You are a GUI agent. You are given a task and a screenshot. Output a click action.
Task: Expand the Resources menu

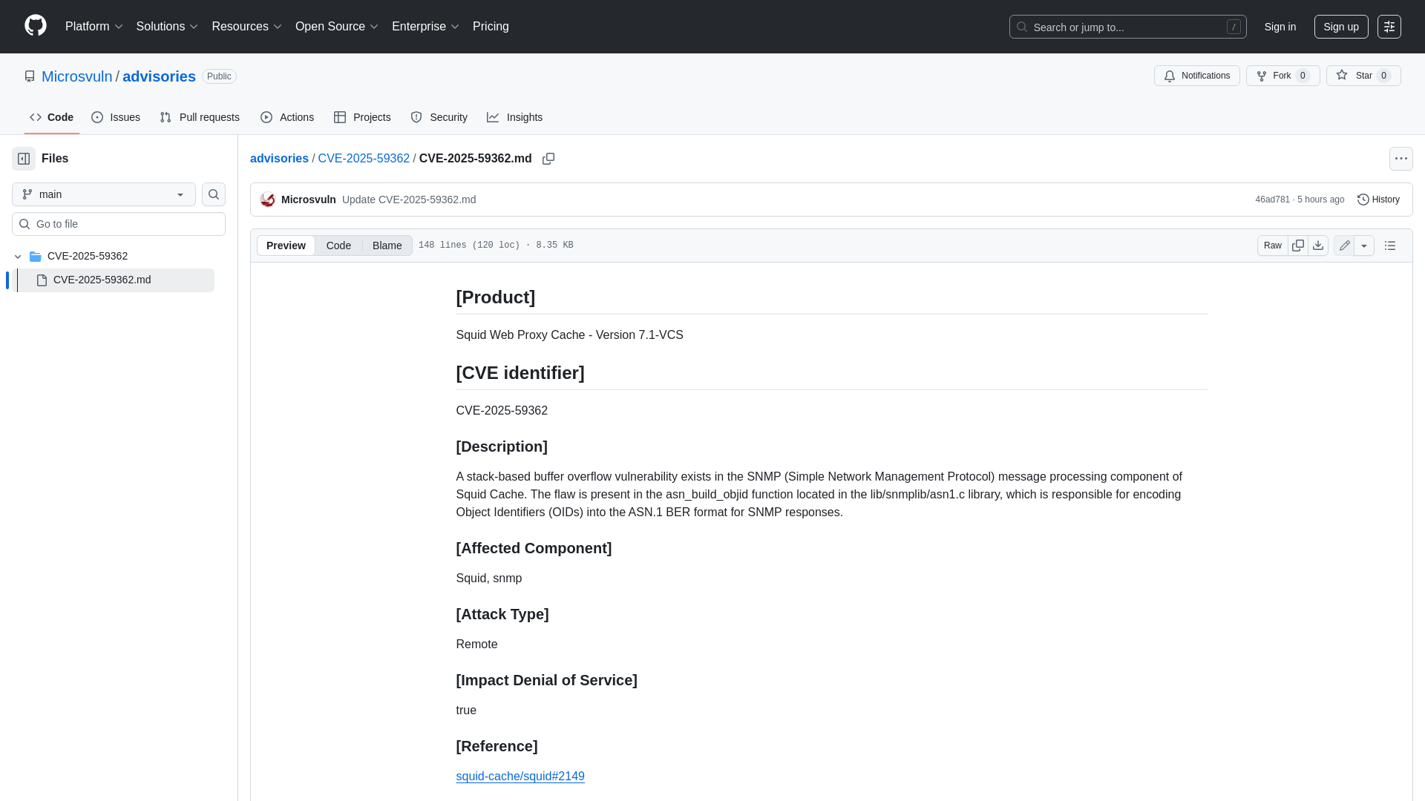(x=246, y=27)
